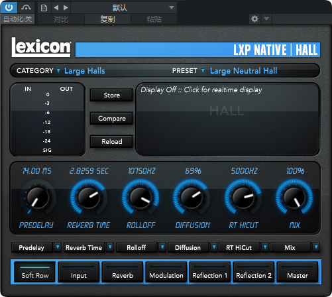Viewport: 332px width, 297px height.
Task: Toggle the 自动化:关 automation button
Action: point(18,19)
